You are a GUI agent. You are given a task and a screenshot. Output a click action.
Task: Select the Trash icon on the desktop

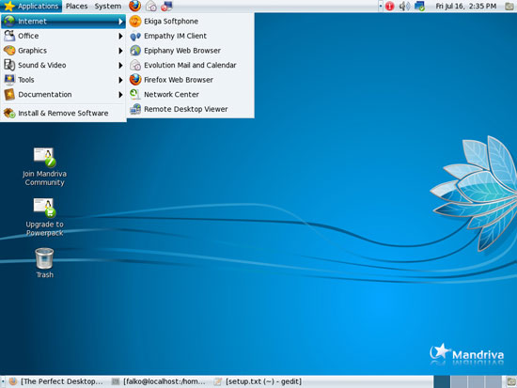click(x=44, y=263)
